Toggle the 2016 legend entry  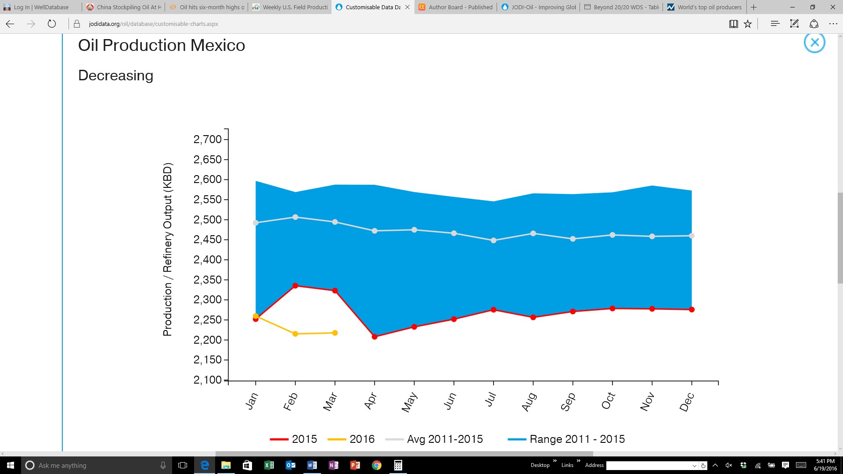[351, 439]
